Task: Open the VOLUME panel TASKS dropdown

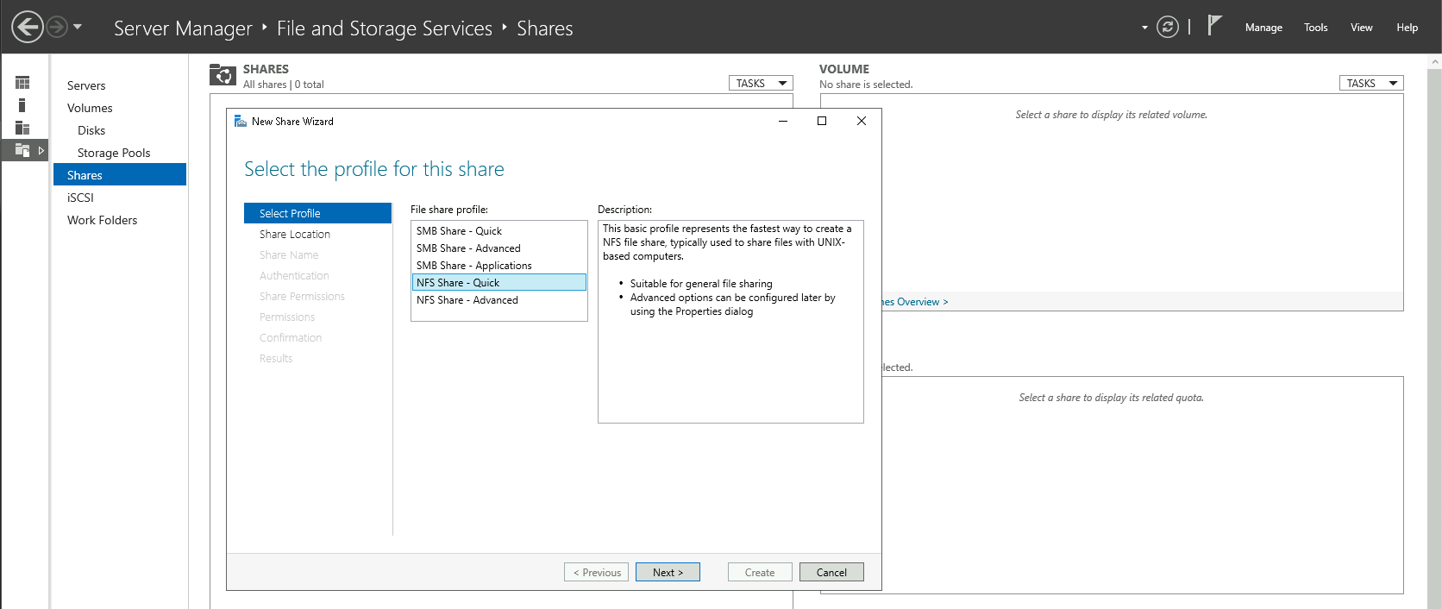Action: 1370,84
